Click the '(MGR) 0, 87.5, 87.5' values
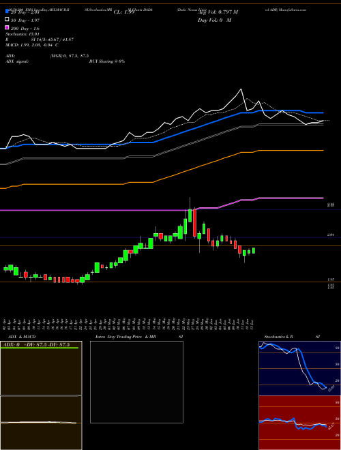The height and width of the screenshot is (450, 341). tap(70, 56)
